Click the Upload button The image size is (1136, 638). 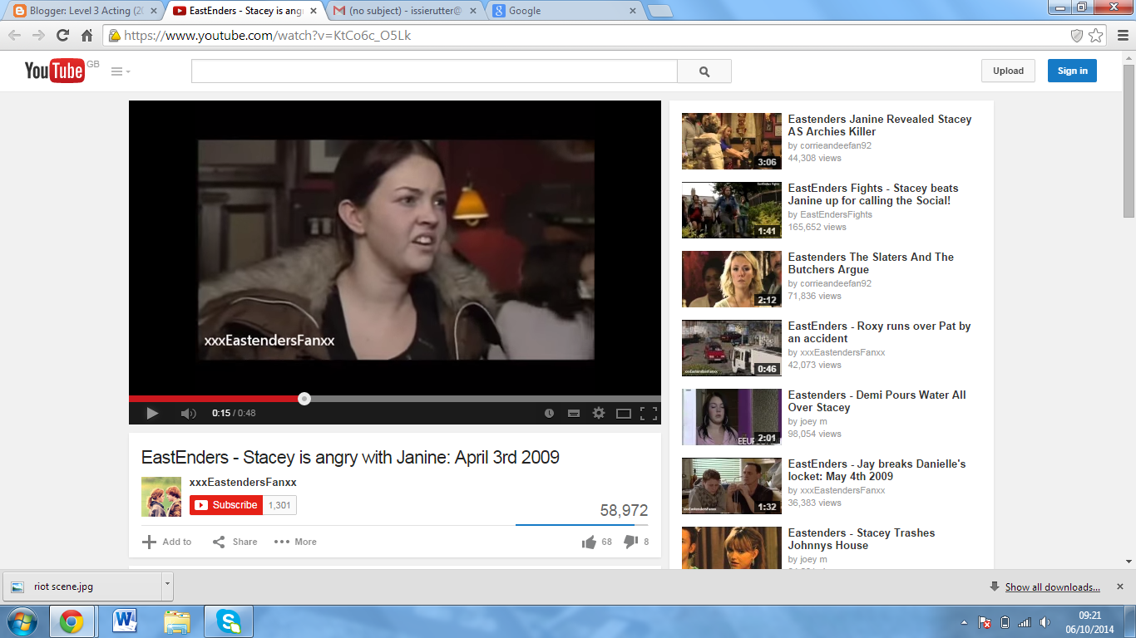pyautogui.click(x=1008, y=71)
